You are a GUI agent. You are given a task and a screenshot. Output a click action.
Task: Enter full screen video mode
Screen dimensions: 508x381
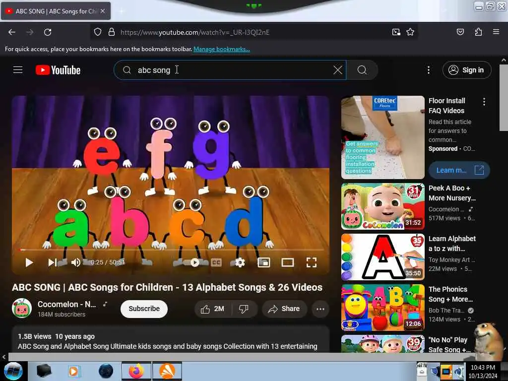[312, 262]
